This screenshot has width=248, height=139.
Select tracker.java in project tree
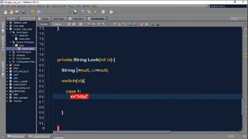(x=28, y=49)
